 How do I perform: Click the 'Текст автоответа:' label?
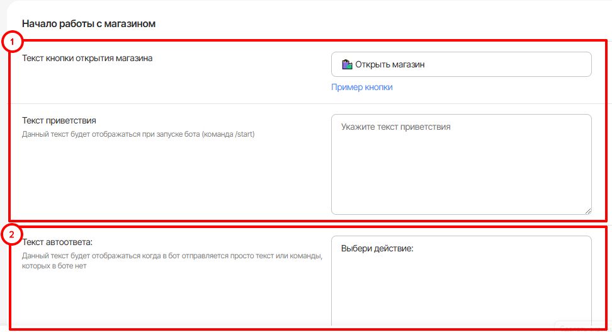click(x=57, y=242)
